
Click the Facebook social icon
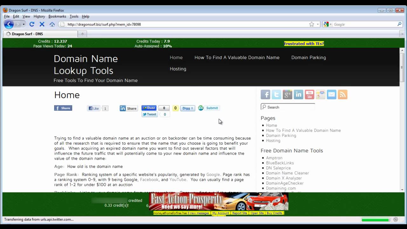(x=266, y=94)
